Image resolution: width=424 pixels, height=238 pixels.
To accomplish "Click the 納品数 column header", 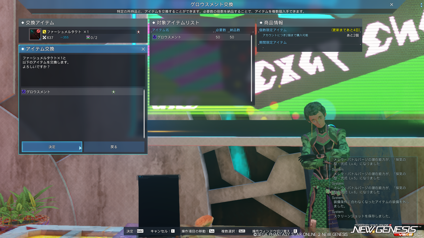I will pos(235,30).
